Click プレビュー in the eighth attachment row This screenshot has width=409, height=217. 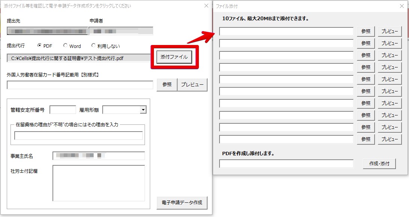pos(390,115)
